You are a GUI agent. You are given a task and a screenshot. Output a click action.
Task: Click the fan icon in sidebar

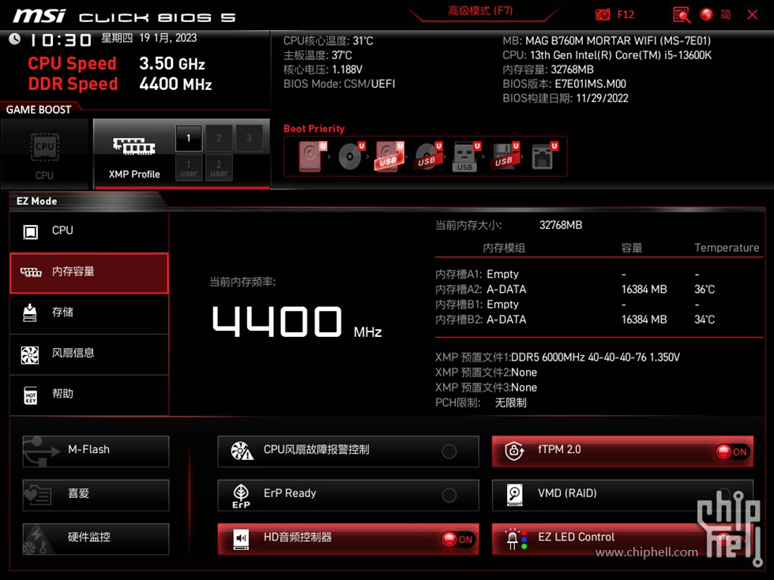30,354
